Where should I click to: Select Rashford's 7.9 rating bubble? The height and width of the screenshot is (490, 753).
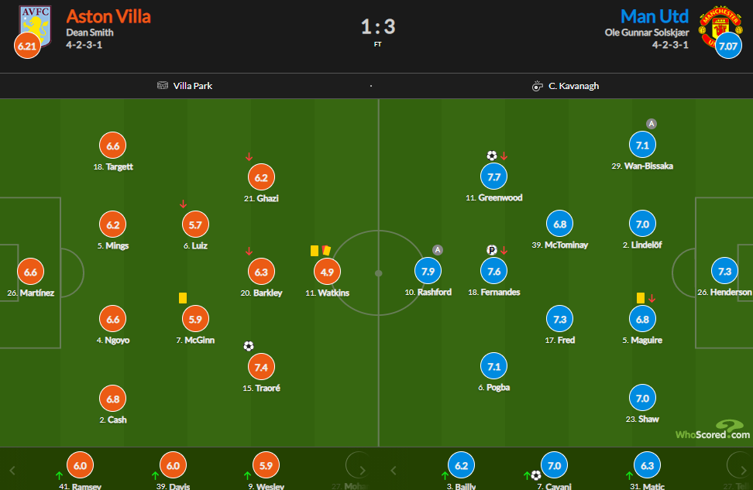(428, 271)
